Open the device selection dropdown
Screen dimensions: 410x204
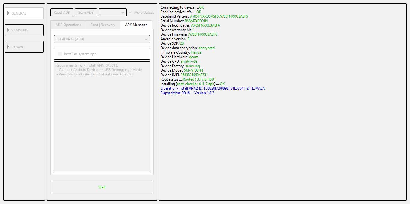113,13
